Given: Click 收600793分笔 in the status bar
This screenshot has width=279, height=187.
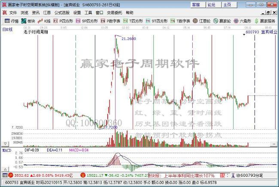Looking at the screenshot, I should (x=249, y=175).
